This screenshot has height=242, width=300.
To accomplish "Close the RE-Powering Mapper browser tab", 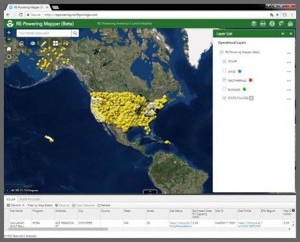I will pos(47,7).
